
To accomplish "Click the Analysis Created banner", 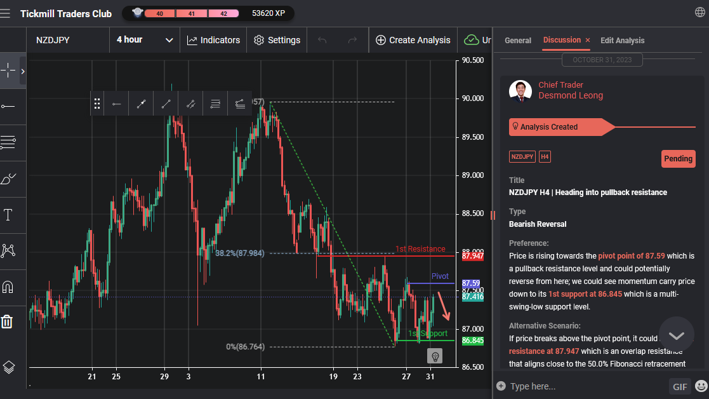I will coord(562,127).
